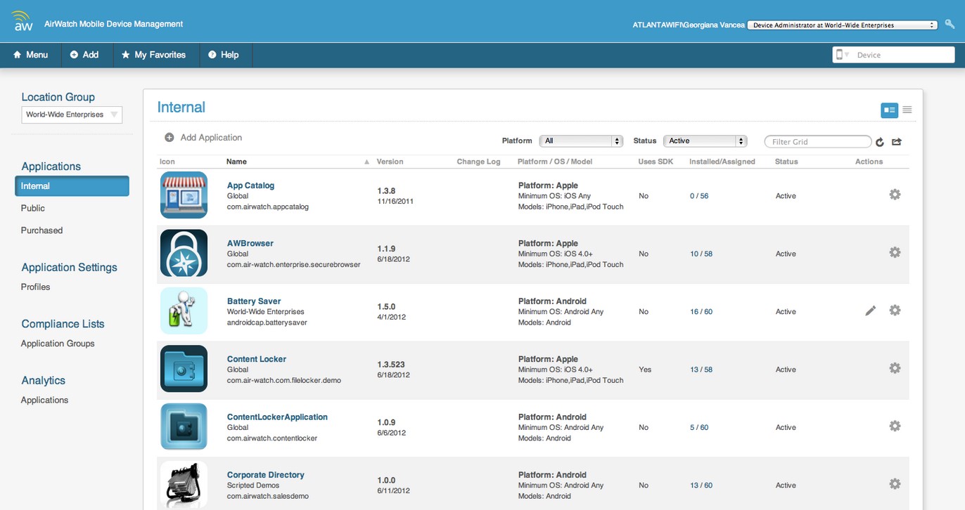Click the Platform / OS / Model header
Image resolution: width=965 pixels, height=510 pixels.
[555, 162]
